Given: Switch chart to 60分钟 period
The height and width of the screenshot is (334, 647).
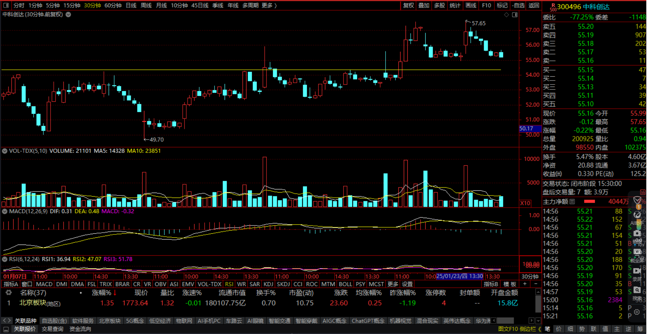Looking at the screenshot, I should 113,5.
